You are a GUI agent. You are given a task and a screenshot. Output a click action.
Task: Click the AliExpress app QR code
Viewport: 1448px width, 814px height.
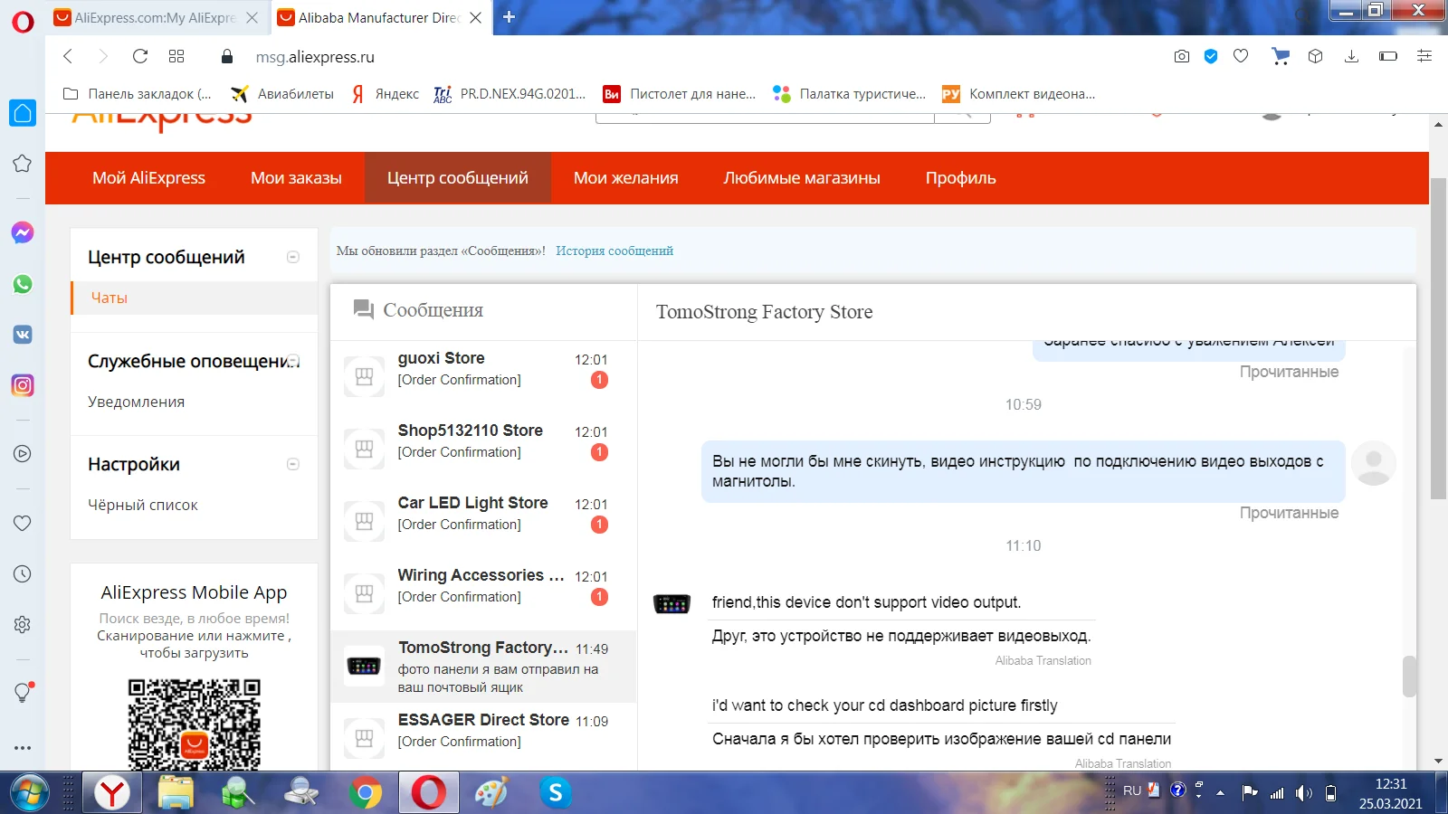(195, 724)
